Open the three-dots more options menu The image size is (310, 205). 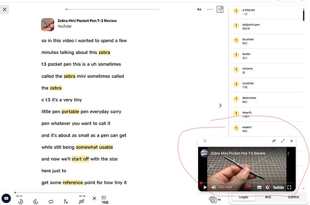[210, 9]
